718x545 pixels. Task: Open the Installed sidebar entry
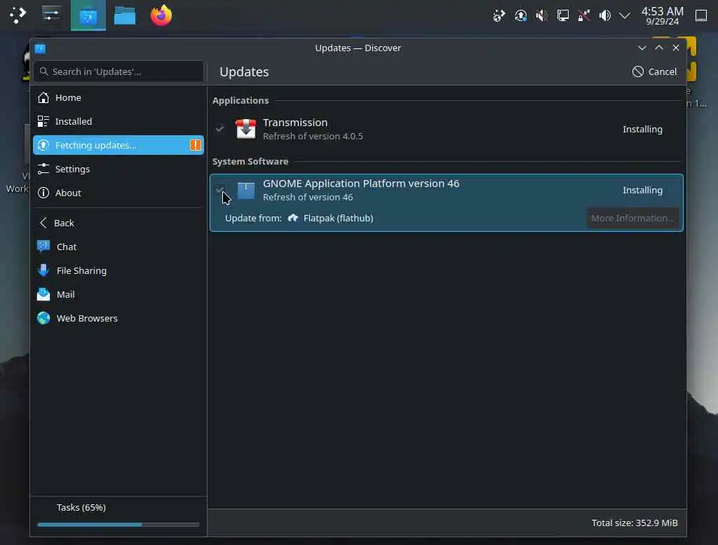(118, 121)
